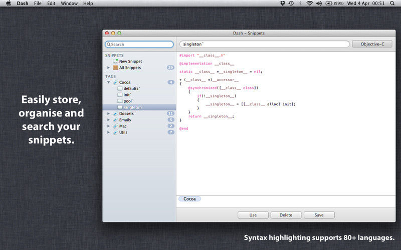The width and height of the screenshot is (401, 250).
Task: Click the Dropbox menu bar icon
Action: [283, 3]
